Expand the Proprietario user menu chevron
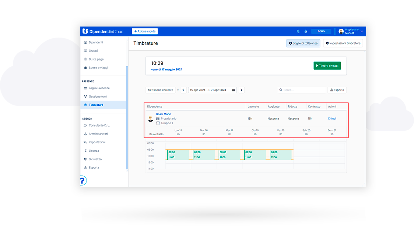414x228 pixels. pyautogui.click(x=361, y=31)
